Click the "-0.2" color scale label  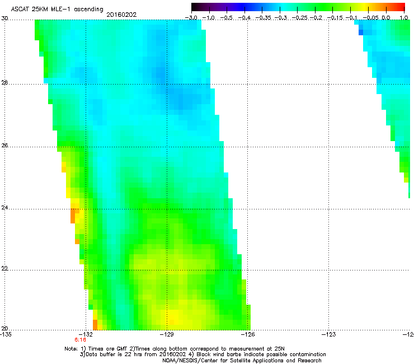pos(316,18)
